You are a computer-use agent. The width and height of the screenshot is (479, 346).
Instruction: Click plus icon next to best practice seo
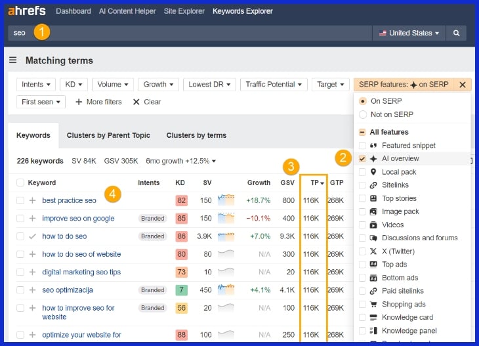click(32, 200)
